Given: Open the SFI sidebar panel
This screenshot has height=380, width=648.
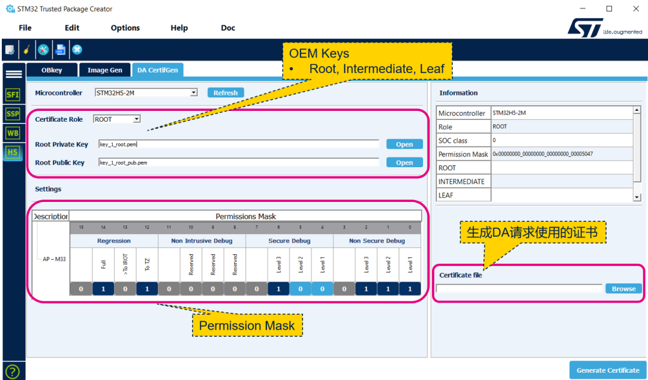Looking at the screenshot, I should [13, 95].
